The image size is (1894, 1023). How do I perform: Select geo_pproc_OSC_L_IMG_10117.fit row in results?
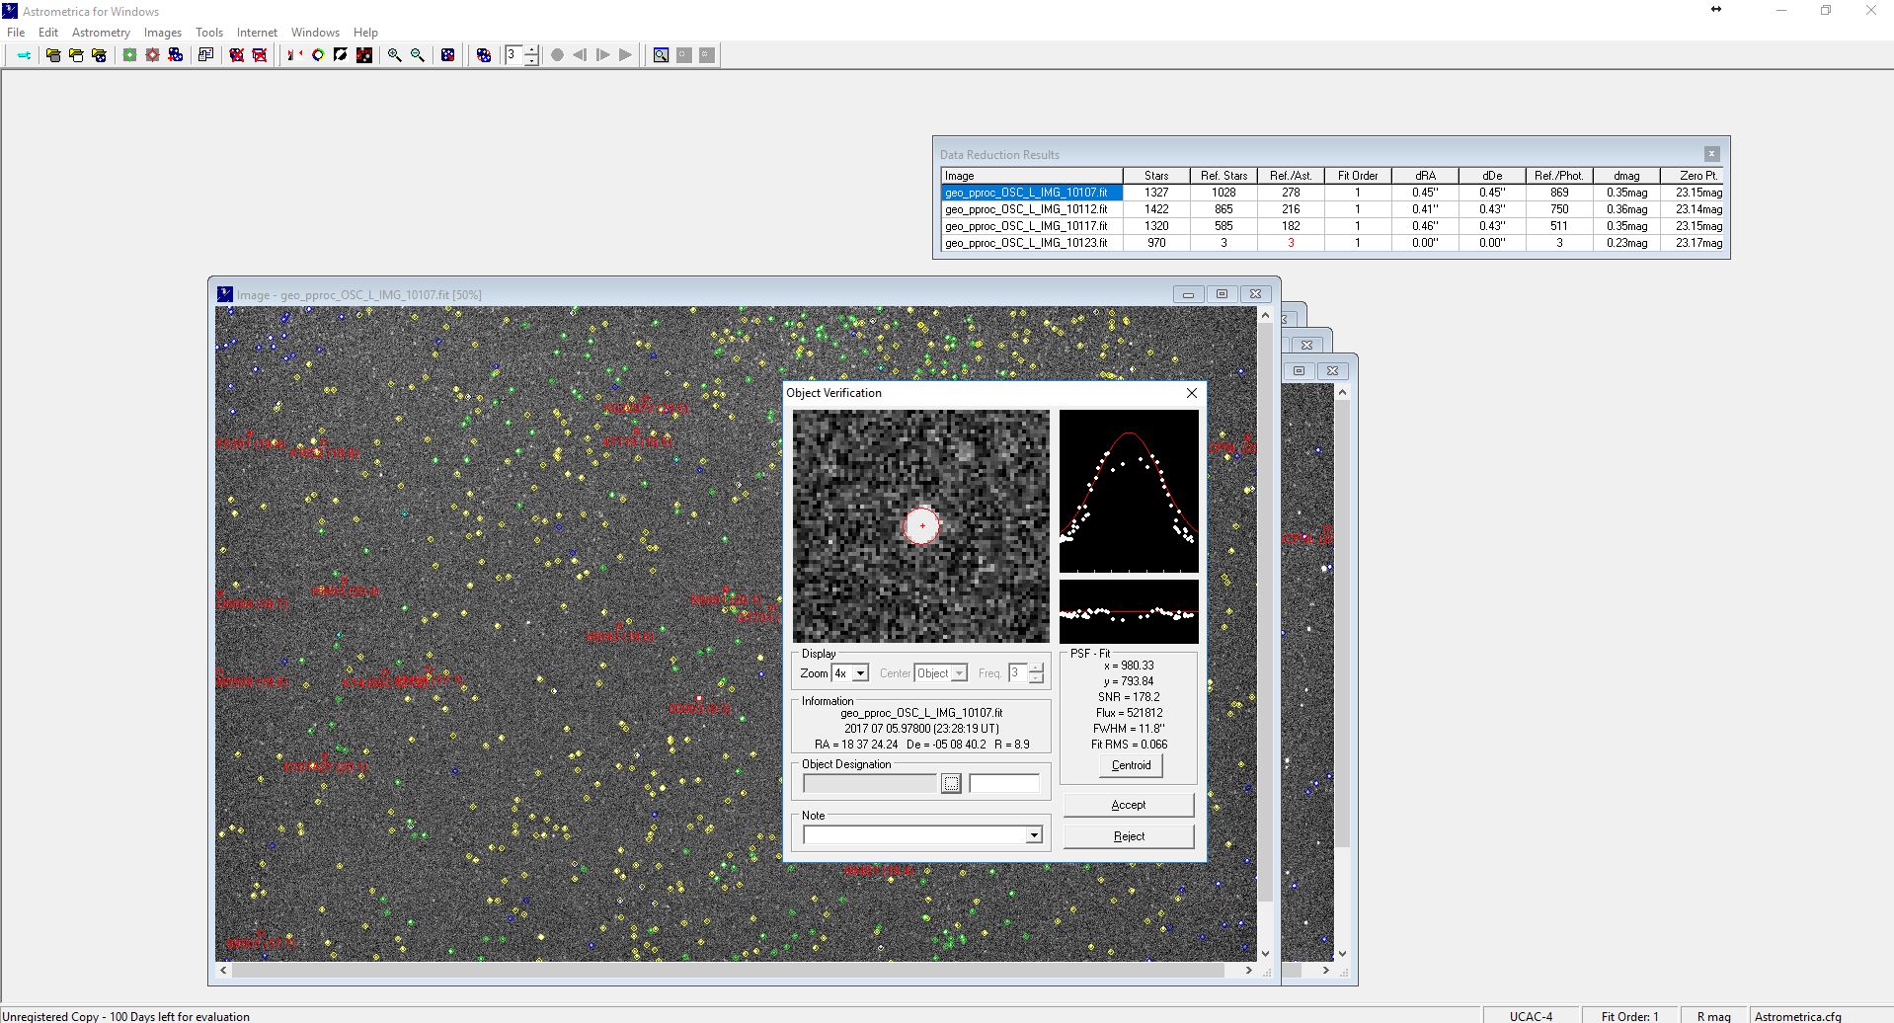click(1026, 226)
